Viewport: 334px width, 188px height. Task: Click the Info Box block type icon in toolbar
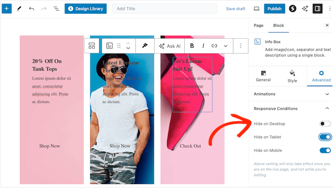[x=110, y=46]
